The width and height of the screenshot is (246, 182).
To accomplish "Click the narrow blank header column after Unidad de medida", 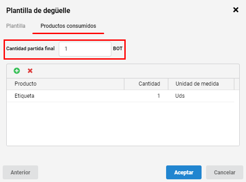I will click(237, 84).
